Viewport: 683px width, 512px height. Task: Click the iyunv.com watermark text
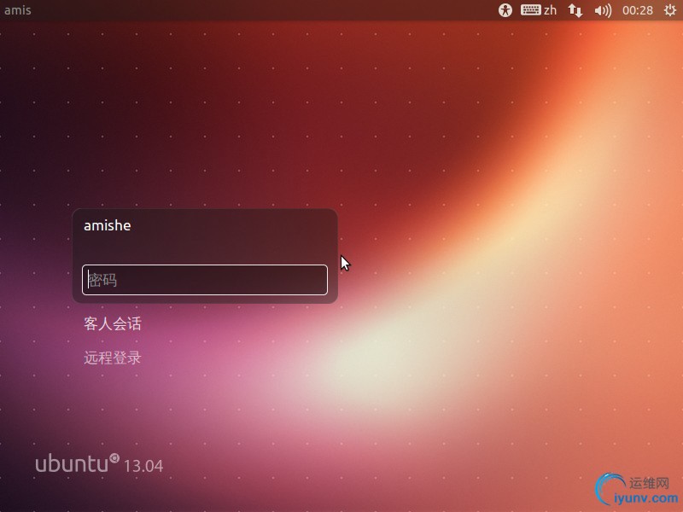click(646, 497)
